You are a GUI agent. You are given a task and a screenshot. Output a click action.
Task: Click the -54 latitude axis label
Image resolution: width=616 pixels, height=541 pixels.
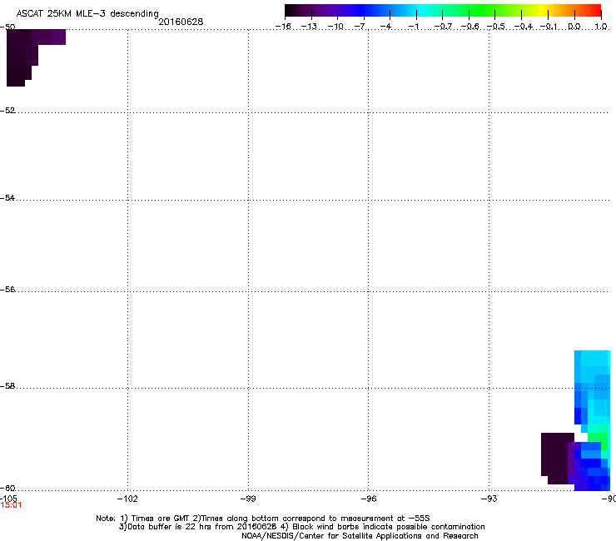click(7, 197)
